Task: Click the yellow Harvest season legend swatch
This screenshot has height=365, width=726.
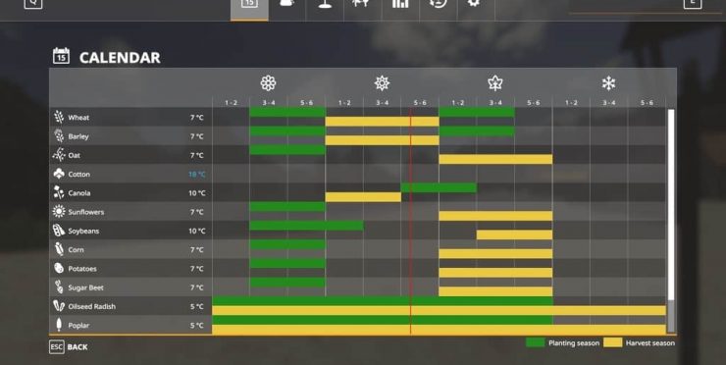Action: pos(612,342)
